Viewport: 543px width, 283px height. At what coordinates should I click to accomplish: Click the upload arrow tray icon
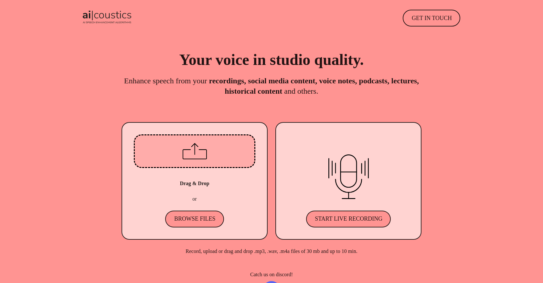(x=195, y=151)
